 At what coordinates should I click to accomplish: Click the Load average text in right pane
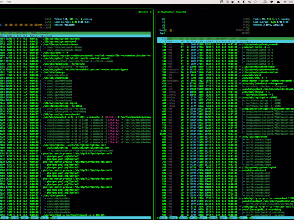click(261, 22)
